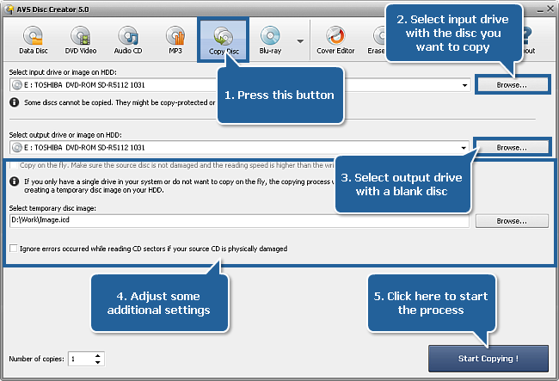The image size is (559, 381).
Task: Click the info icon about copy-protected discs
Action: click(15, 102)
